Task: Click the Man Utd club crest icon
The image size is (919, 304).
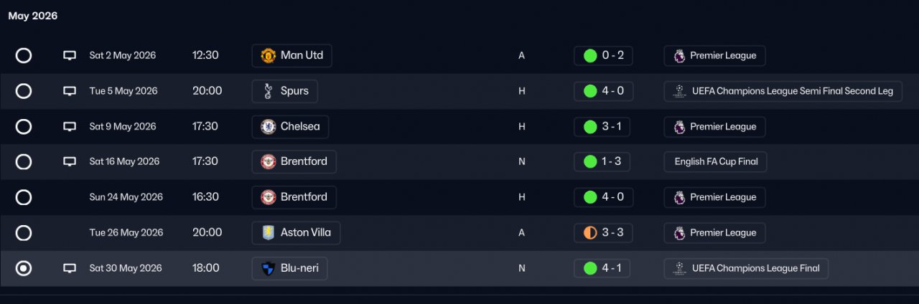Action: pyautogui.click(x=268, y=56)
